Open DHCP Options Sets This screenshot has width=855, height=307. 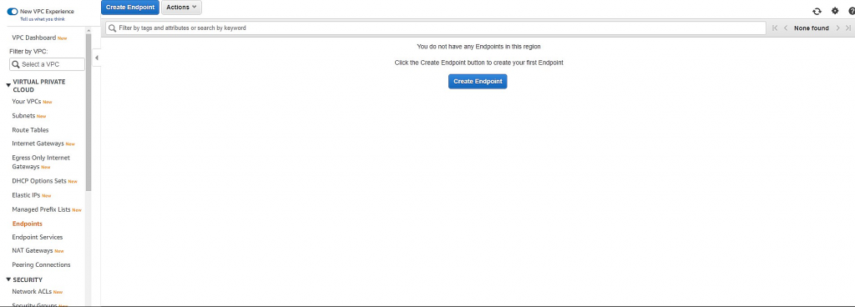click(39, 181)
